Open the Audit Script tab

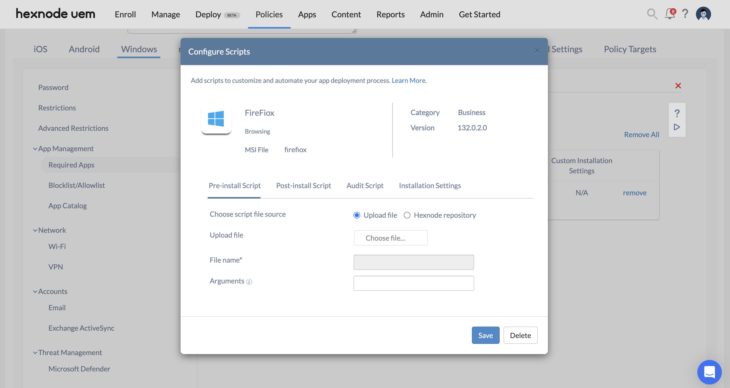(365, 186)
